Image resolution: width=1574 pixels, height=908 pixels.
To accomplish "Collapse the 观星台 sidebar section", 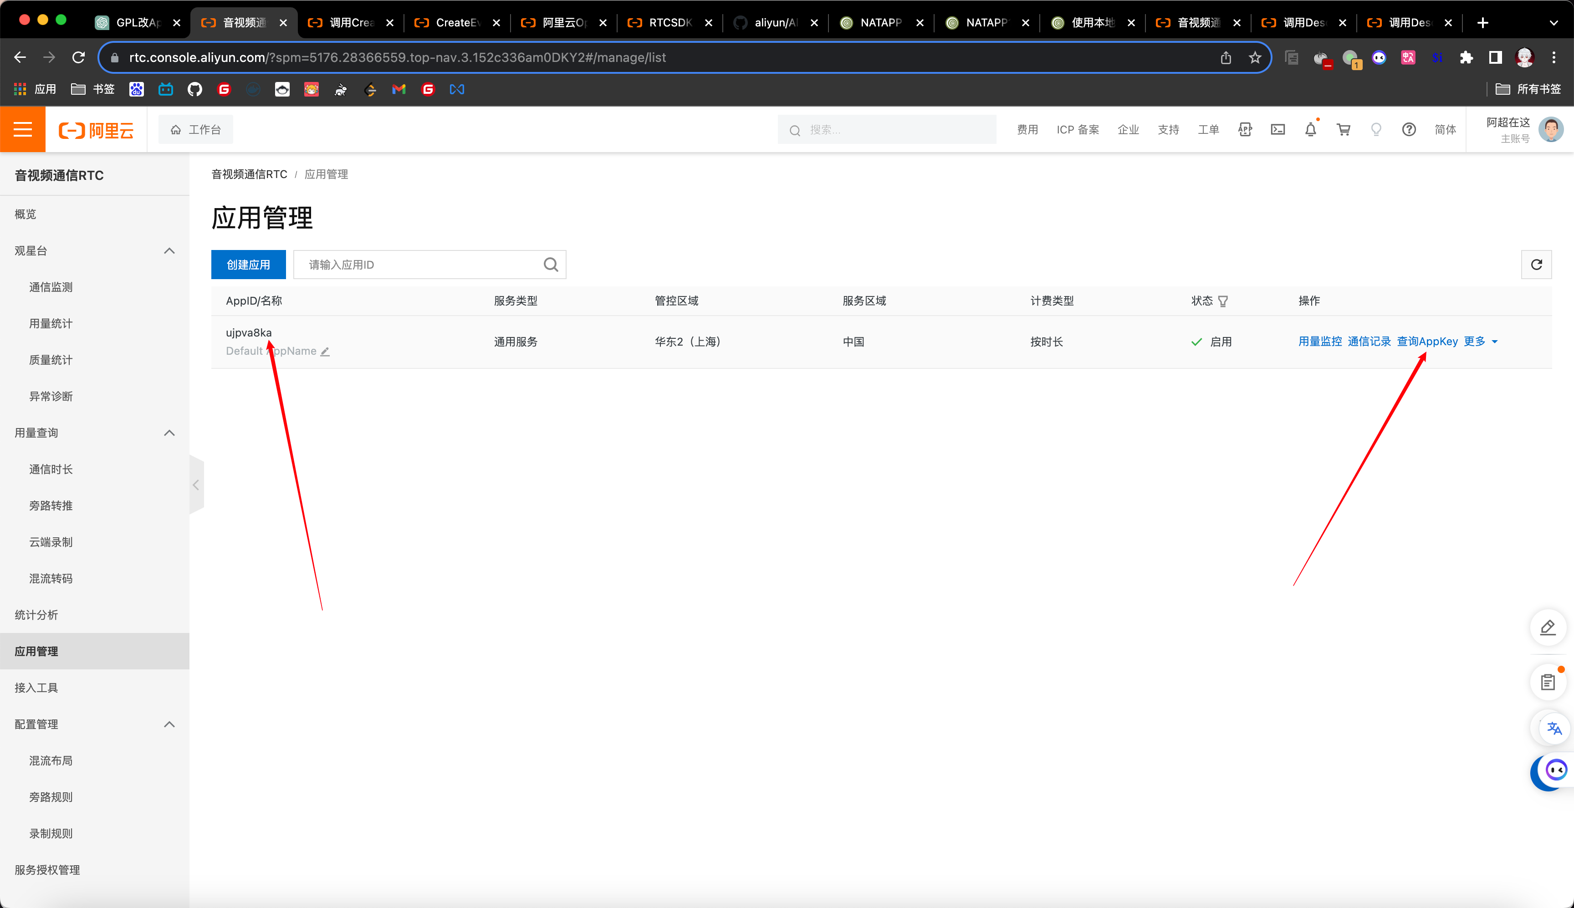I will [169, 251].
